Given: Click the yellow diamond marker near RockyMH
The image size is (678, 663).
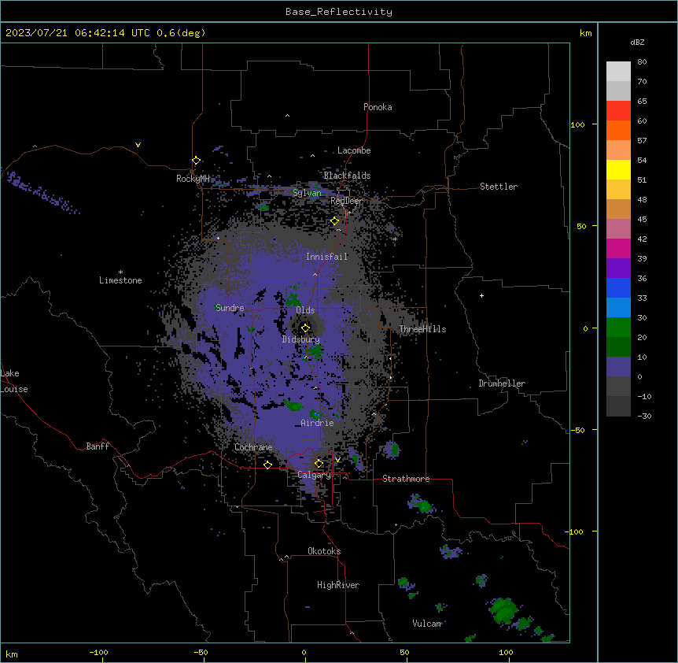Looking at the screenshot, I should [196, 161].
